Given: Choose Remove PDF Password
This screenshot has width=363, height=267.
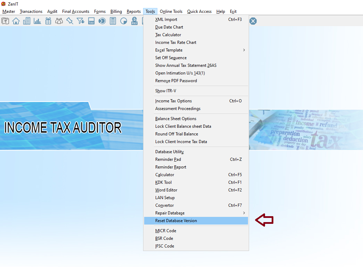Looking at the screenshot, I should tap(196, 81).
